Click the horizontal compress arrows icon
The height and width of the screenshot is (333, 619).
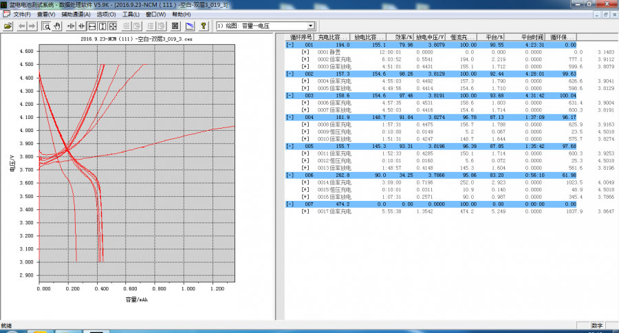(x=81, y=26)
